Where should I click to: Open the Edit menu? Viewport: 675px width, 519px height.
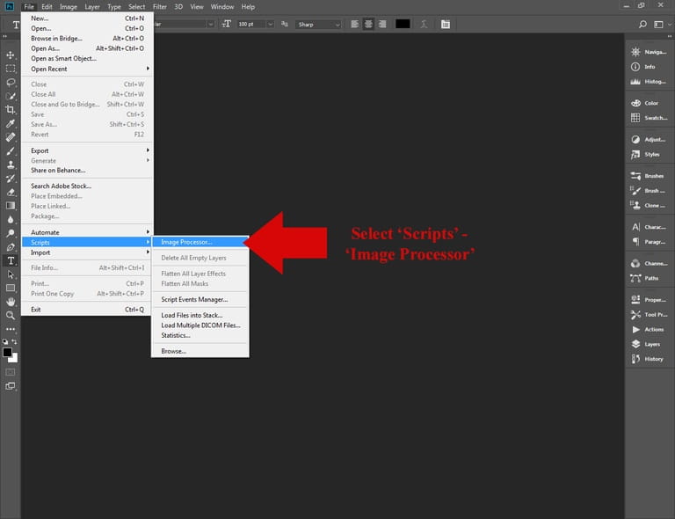[47, 7]
